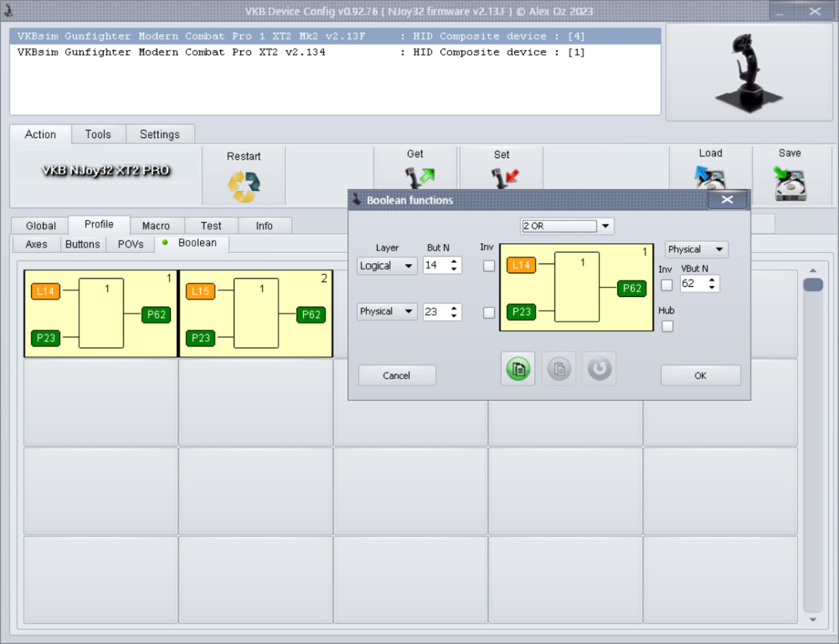
Task: Open the 2 OR function type dropdown
Action: (566, 226)
